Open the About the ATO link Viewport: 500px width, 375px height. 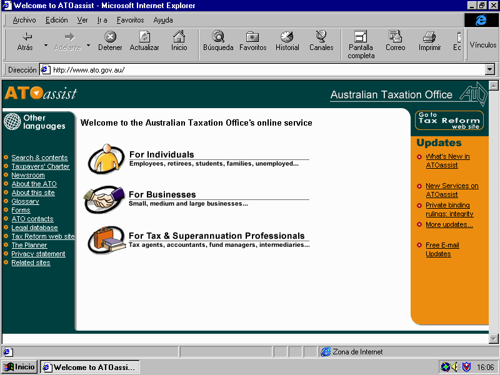pos(34,184)
